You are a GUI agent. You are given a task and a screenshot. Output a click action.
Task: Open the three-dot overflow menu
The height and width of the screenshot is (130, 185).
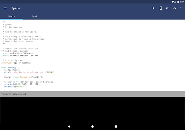(181, 8)
